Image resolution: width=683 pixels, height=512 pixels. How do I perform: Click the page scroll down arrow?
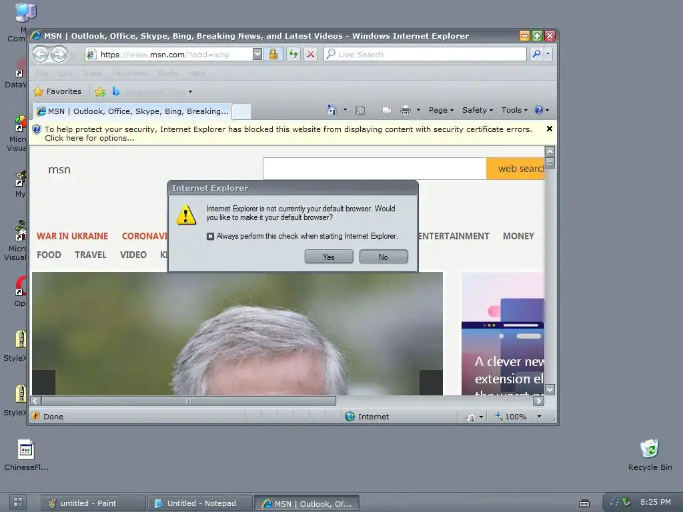click(x=550, y=389)
